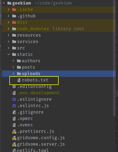Click the gridsome.config.js JS file icon
The width and height of the screenshot is (118, 152).
tap(14, 138)
